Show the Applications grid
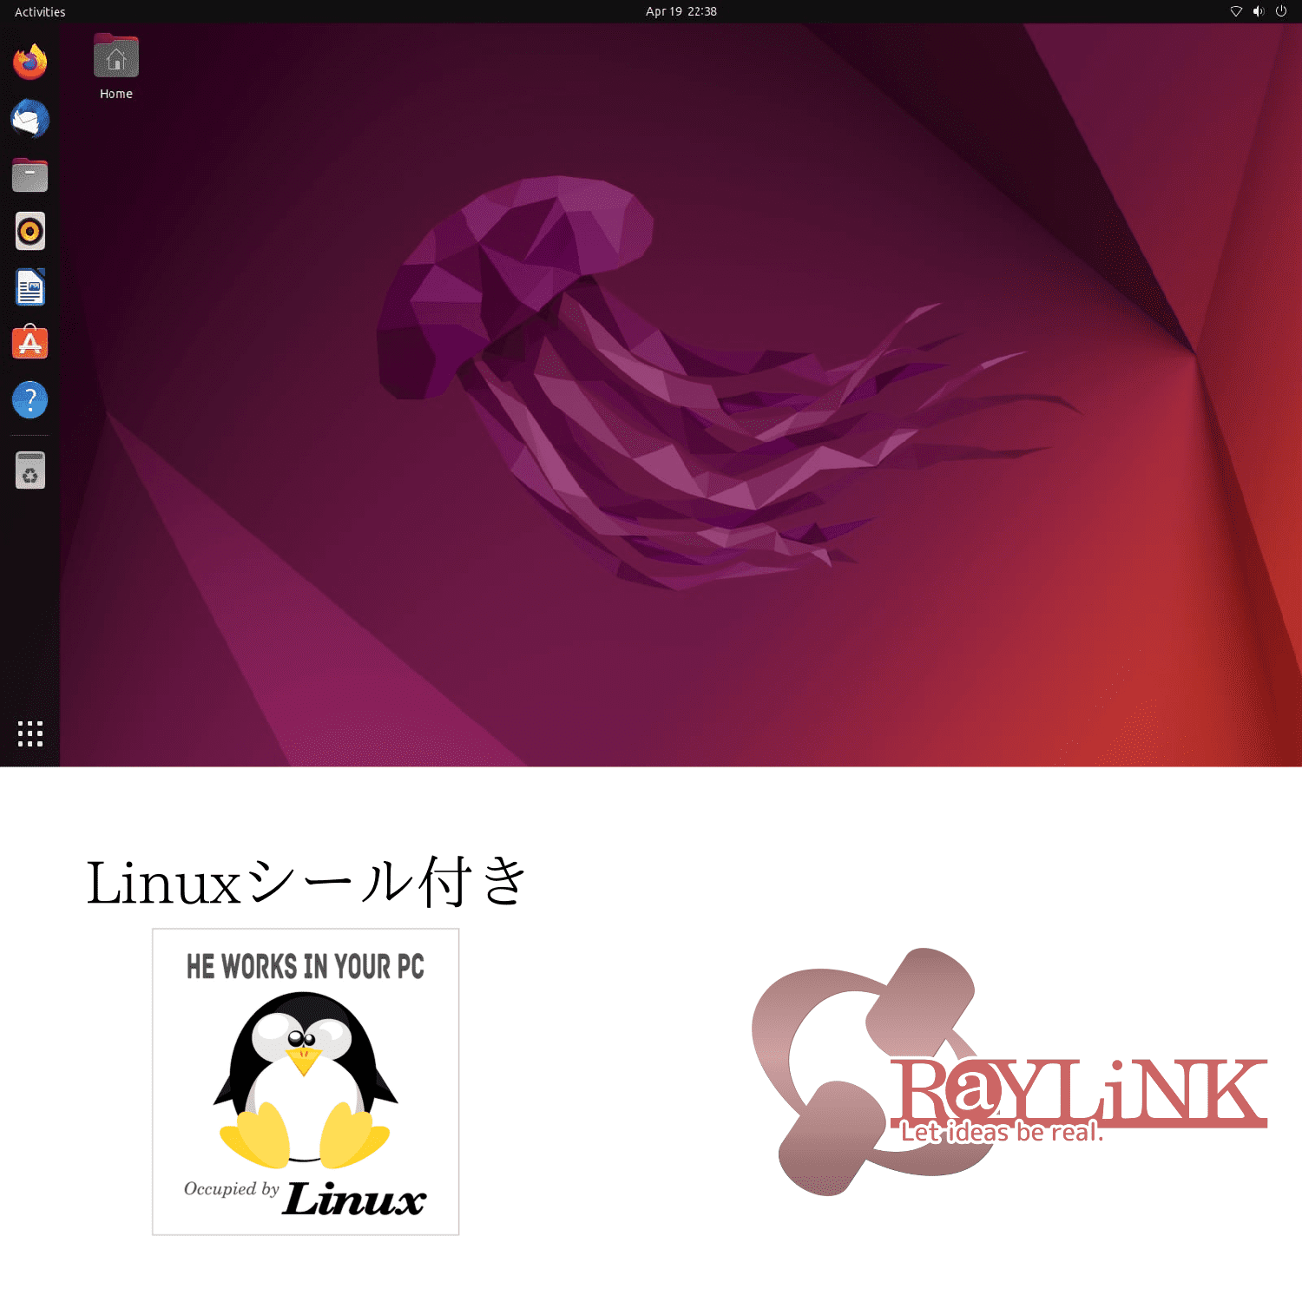 (x=30, y=734)
